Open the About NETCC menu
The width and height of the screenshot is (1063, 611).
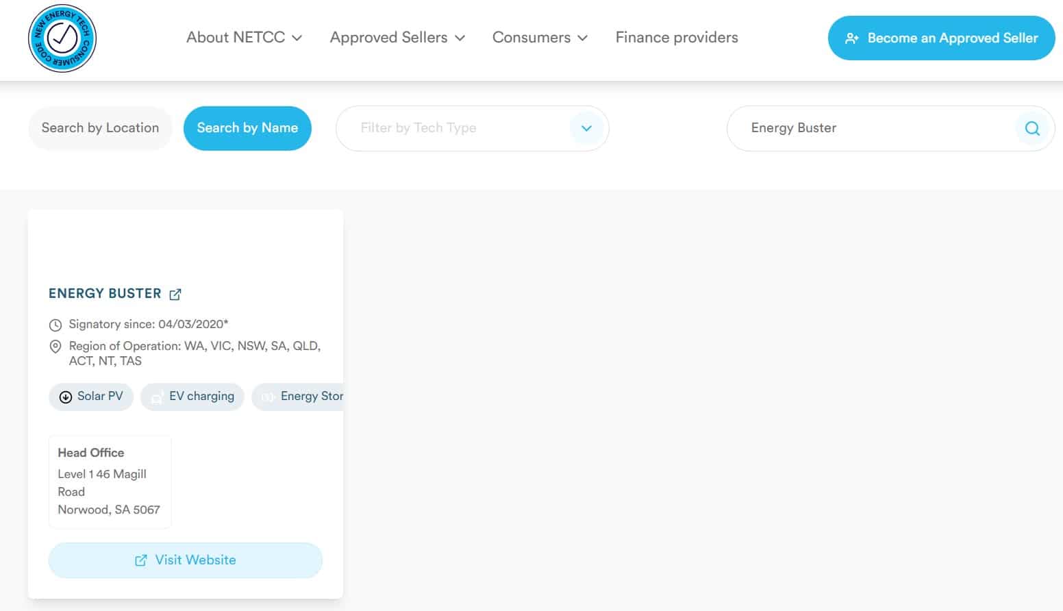click(244, 38)
